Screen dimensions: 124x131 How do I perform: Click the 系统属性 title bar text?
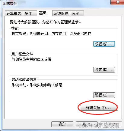point(10,4)
